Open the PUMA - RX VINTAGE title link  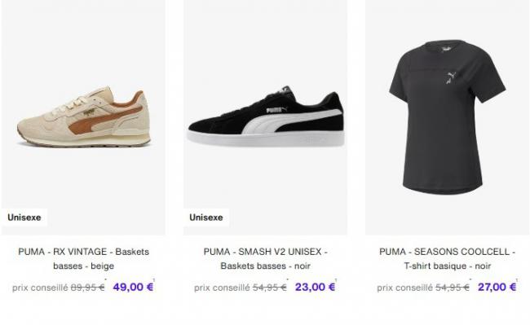[x=83, y=258]
